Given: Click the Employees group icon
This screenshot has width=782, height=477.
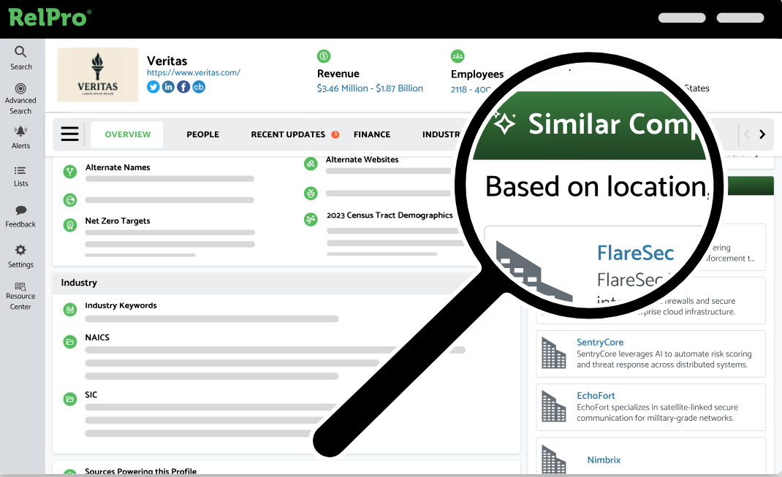Looking at the screenshot, I should click(458, 56).
